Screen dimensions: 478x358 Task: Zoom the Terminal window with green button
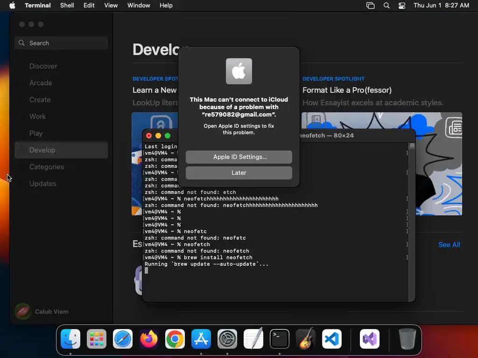(x=168, y=136)
